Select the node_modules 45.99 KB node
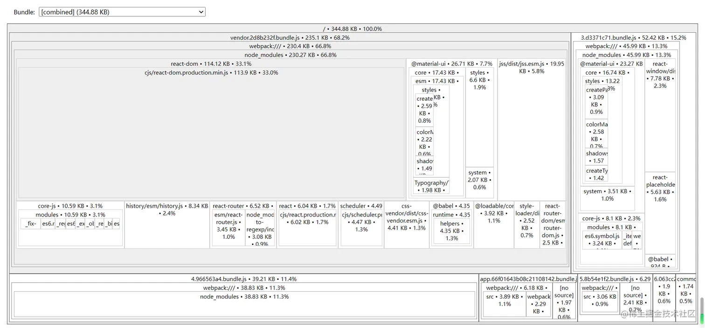This screenshot has width=705, height=328. [626, 55]
